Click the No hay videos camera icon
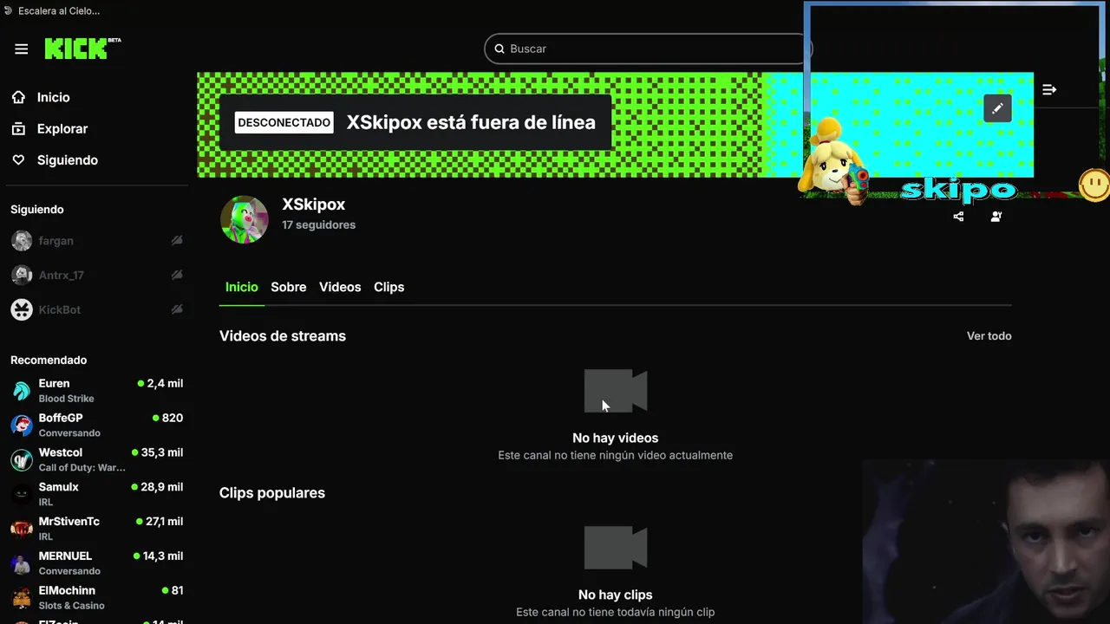 (616, 391)
